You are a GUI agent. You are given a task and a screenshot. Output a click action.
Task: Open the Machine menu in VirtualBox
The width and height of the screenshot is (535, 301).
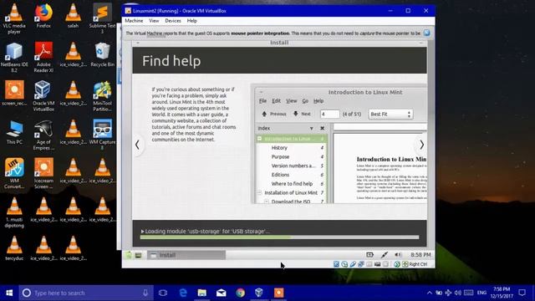tap(134, 21)
